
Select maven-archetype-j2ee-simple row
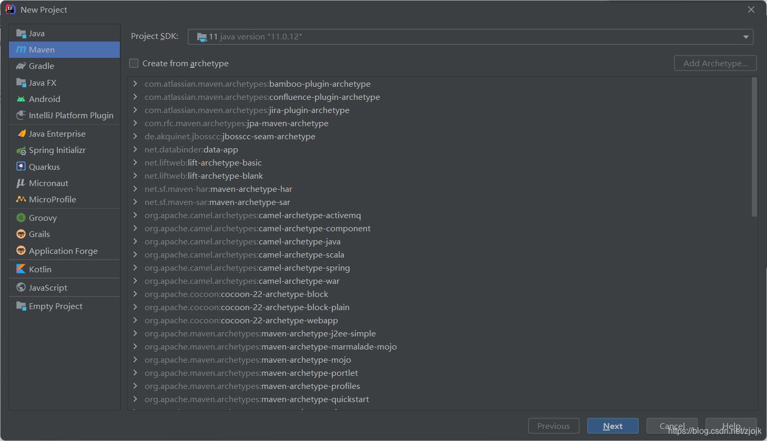click(439, 333)
